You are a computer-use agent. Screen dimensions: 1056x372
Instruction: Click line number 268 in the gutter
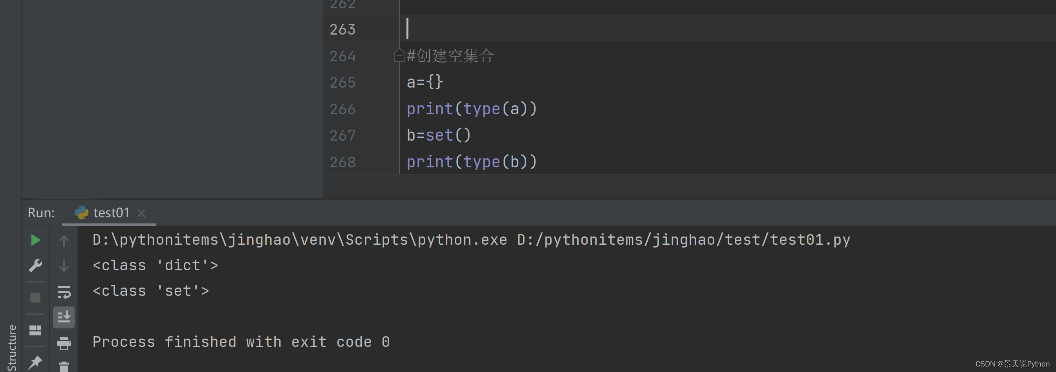click(342, 162)
